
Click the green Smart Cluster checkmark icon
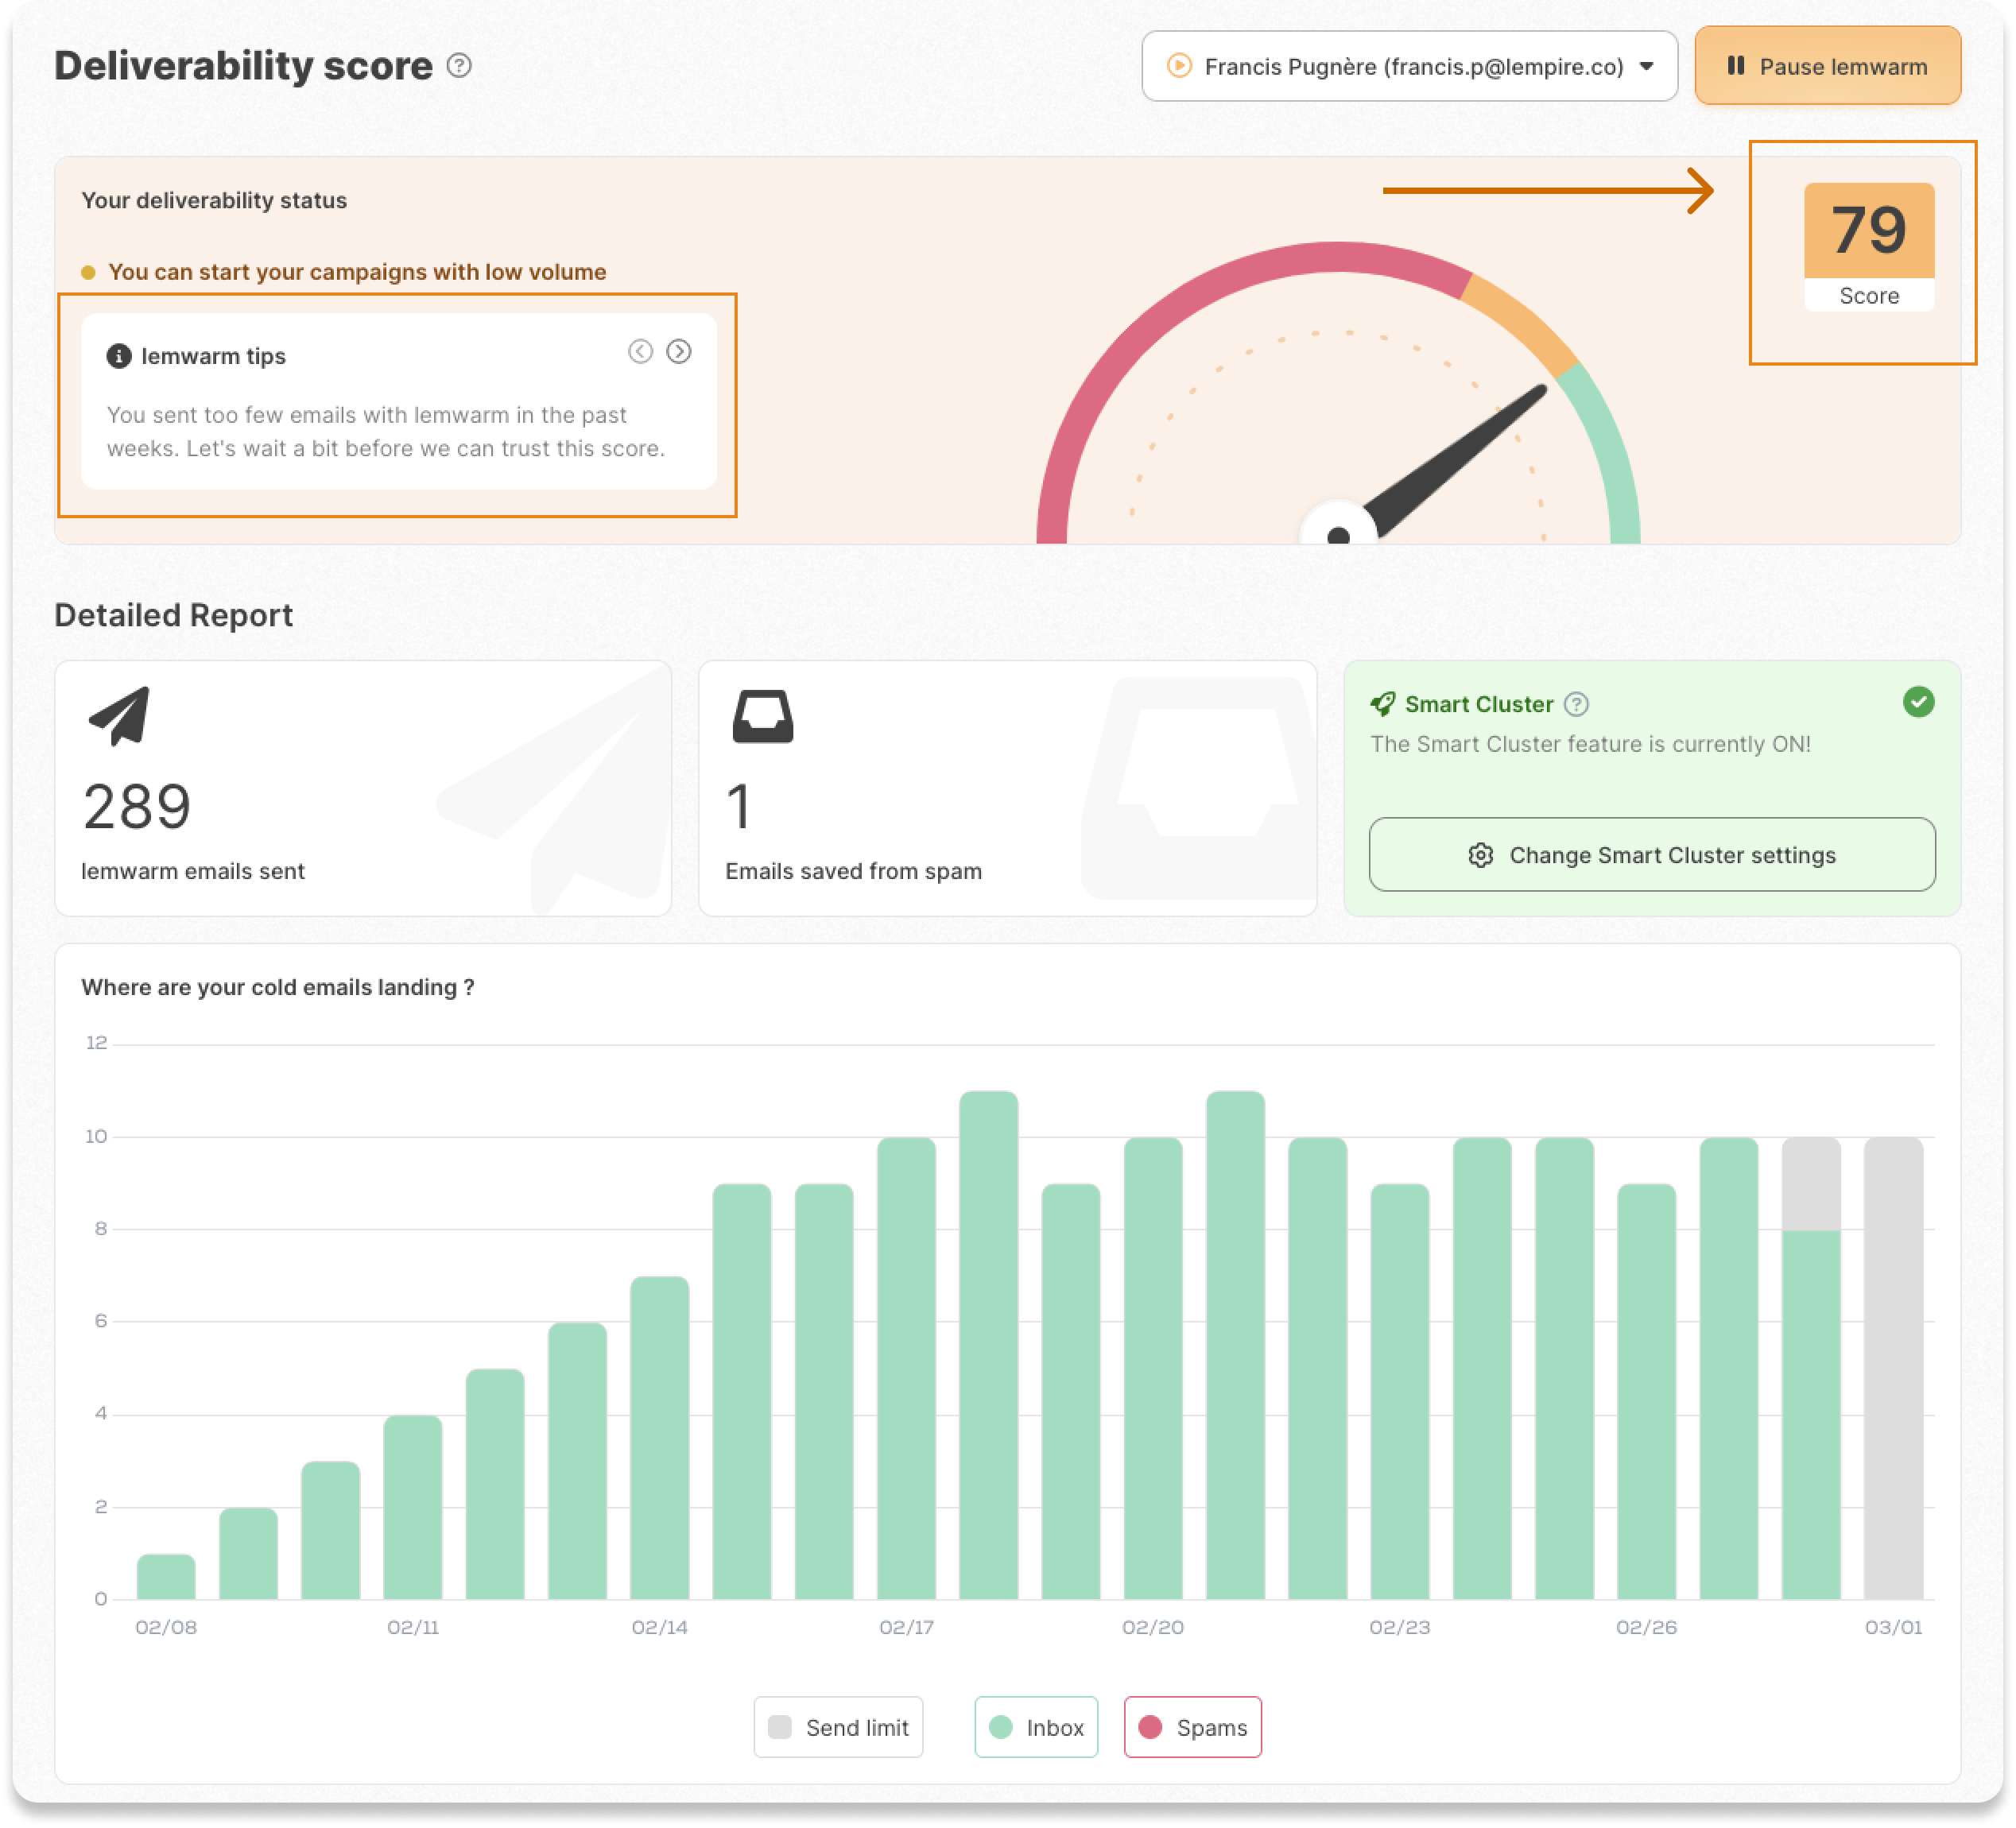(x=1918, y=702)
